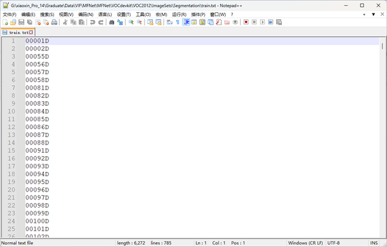Click the New file toolbar icon

5,22
